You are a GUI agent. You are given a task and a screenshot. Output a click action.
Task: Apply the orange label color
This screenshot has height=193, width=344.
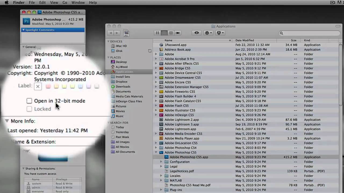(56, 86)
